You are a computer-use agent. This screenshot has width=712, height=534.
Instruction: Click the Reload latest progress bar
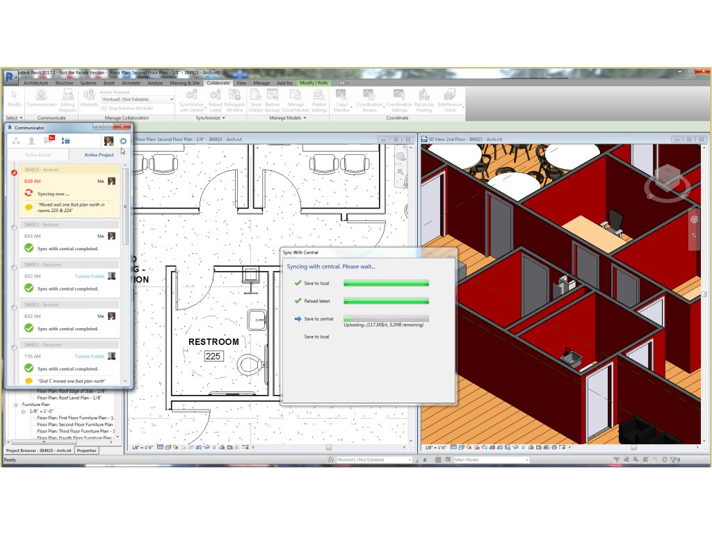click(x=386, y=301)
